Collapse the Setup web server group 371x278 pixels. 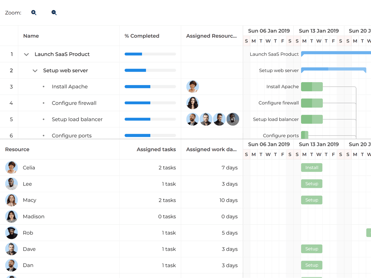[x=35, y=70]
